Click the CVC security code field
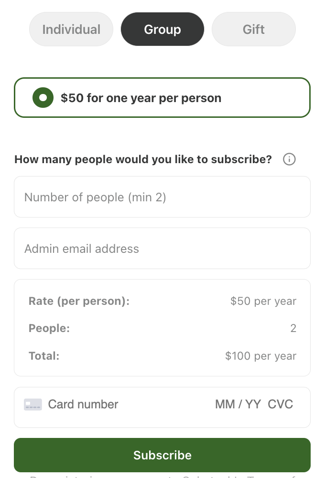325x478 pixels. click(x=281, y=404)
